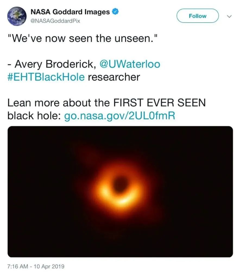This screenshot has width=243, height=272.
Task: Click the black upper-left corner of the photo
Action: 22,139
